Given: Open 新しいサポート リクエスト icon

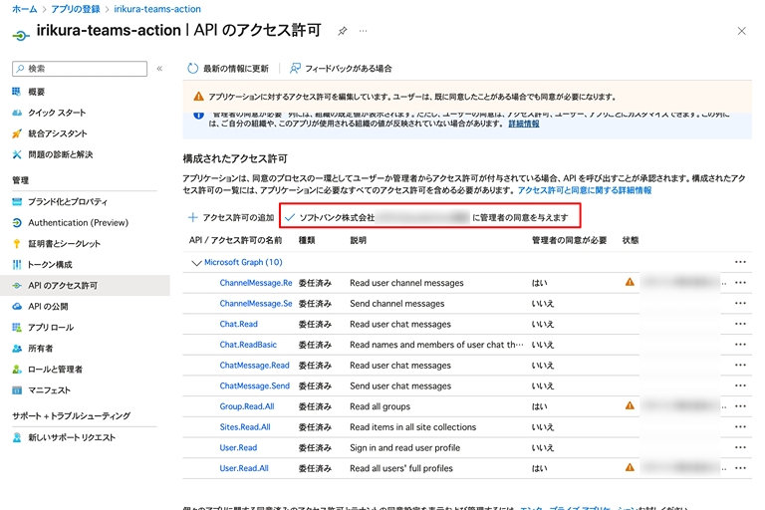Looking at the screenshot, I should (17, 437).
